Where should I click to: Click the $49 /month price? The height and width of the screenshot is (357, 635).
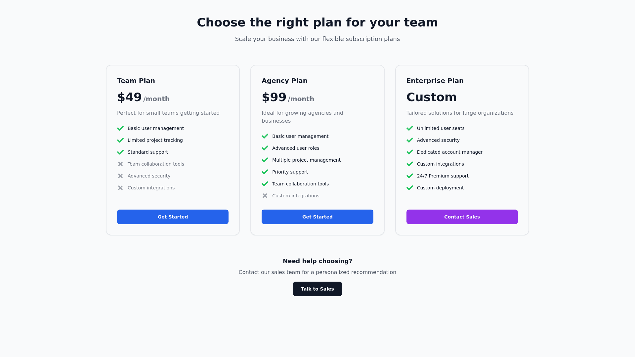pos(143,98)
